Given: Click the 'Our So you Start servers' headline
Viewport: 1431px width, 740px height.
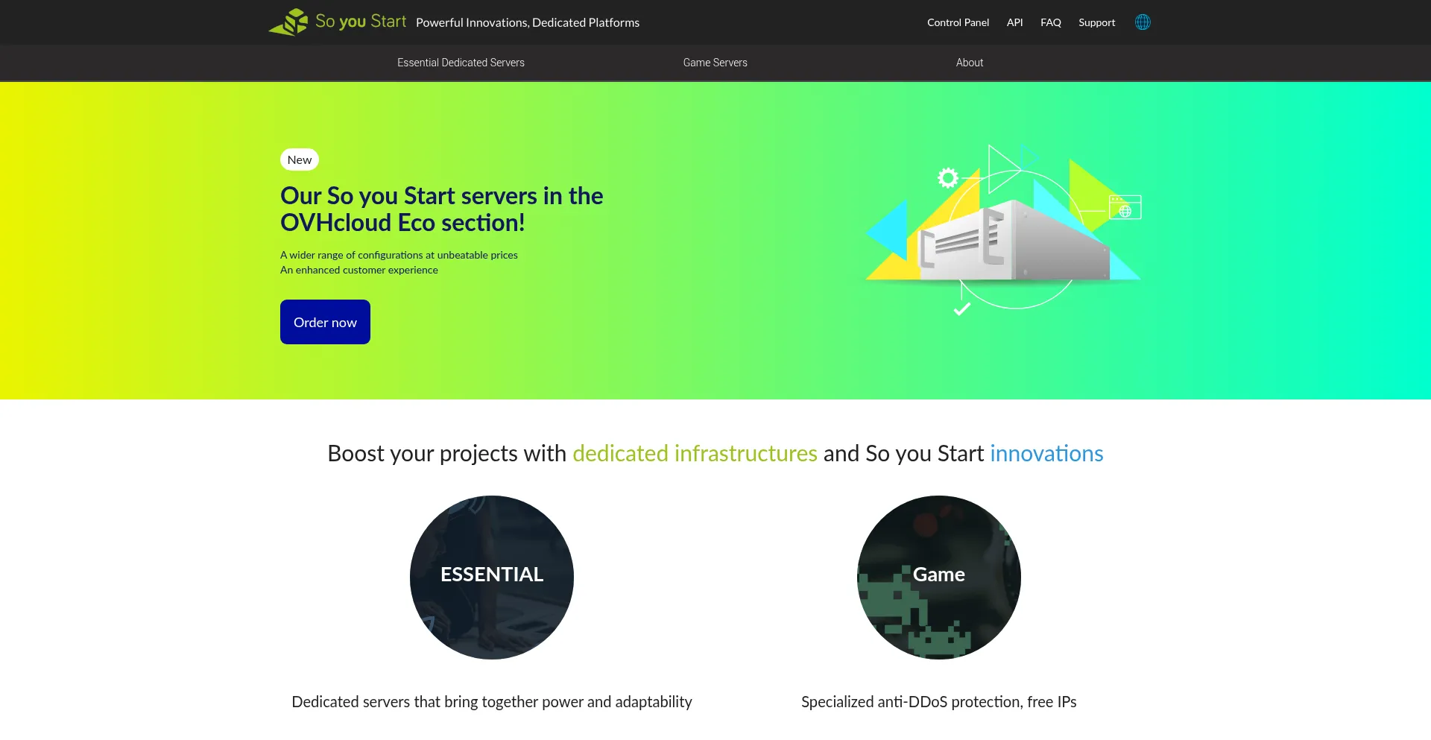Looking at the screenshot, I should [442, 209].
